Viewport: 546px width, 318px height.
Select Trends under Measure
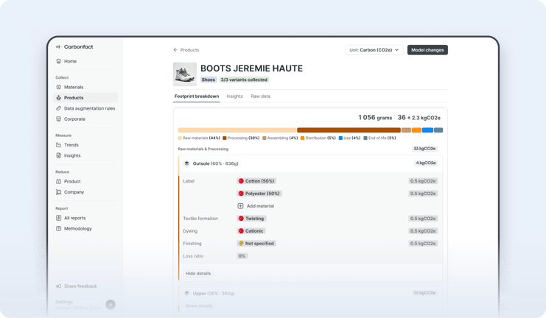click(85, 145)
